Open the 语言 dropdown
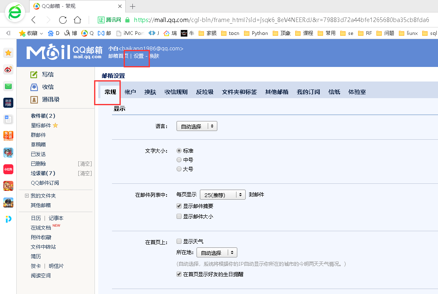 [x=197, y=126]
